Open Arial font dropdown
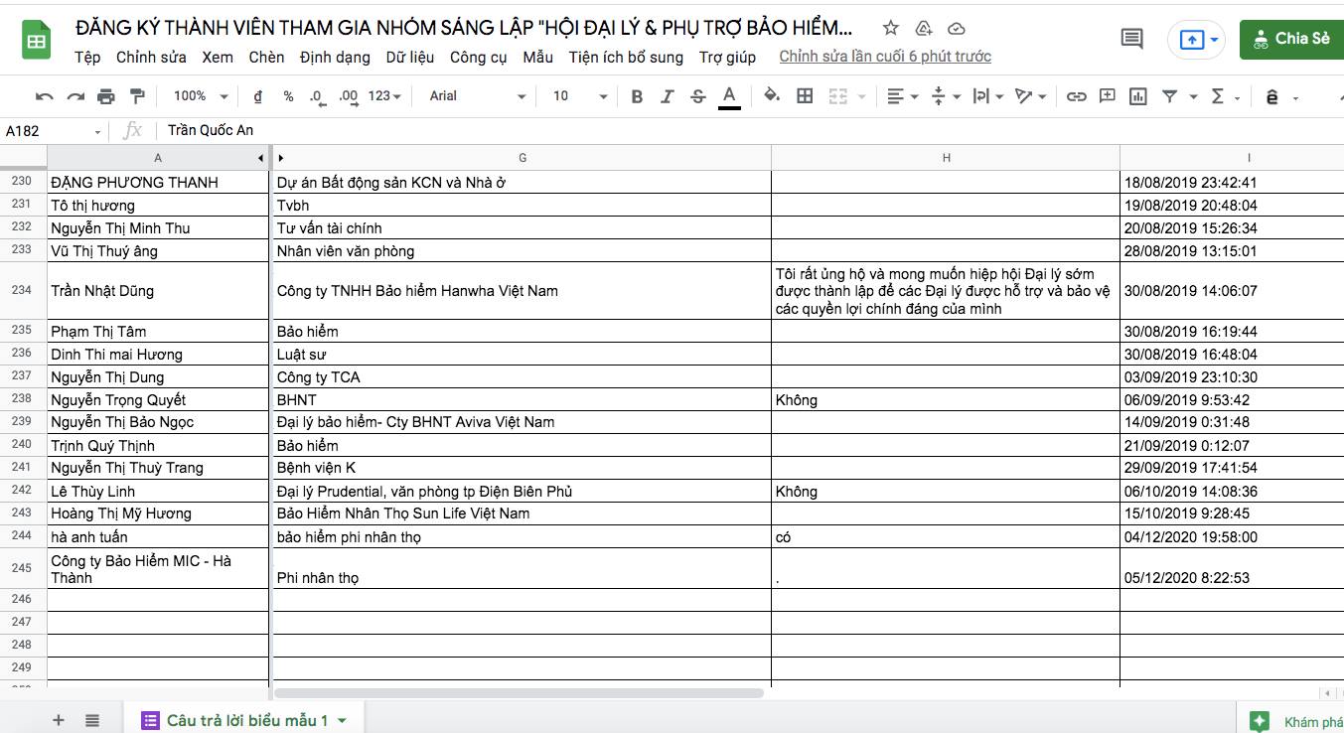Viewport: 1344px width, 733px height. [477, 96]
